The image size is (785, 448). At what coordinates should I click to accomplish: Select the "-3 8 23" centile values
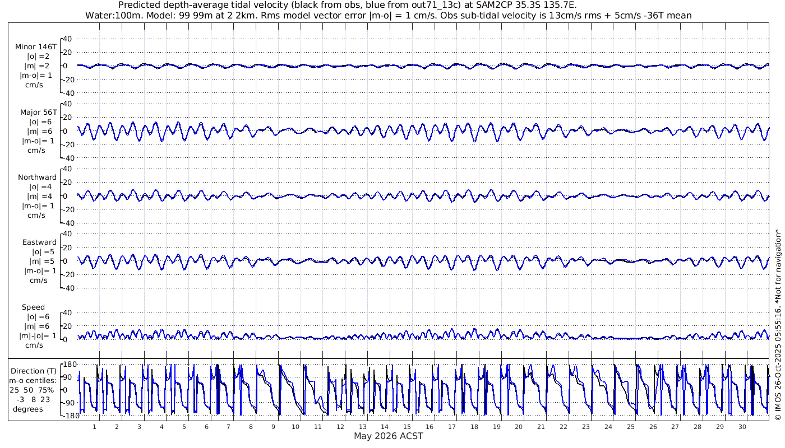(34, 399)
